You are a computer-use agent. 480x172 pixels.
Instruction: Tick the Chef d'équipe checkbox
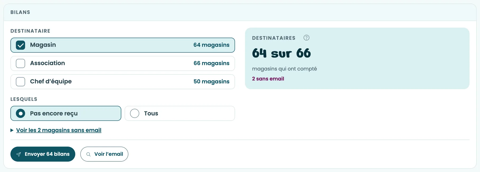[21, 82]
